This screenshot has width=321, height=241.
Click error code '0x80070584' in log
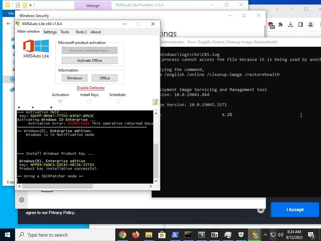[x=79, y=123]
